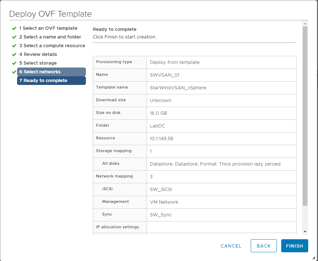
Task: Click the green checkmark beside Select an OVF template
Action: pyautogui.click(x=14, y=28)
